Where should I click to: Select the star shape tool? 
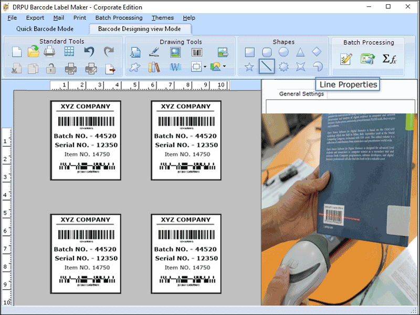[249, 66]
